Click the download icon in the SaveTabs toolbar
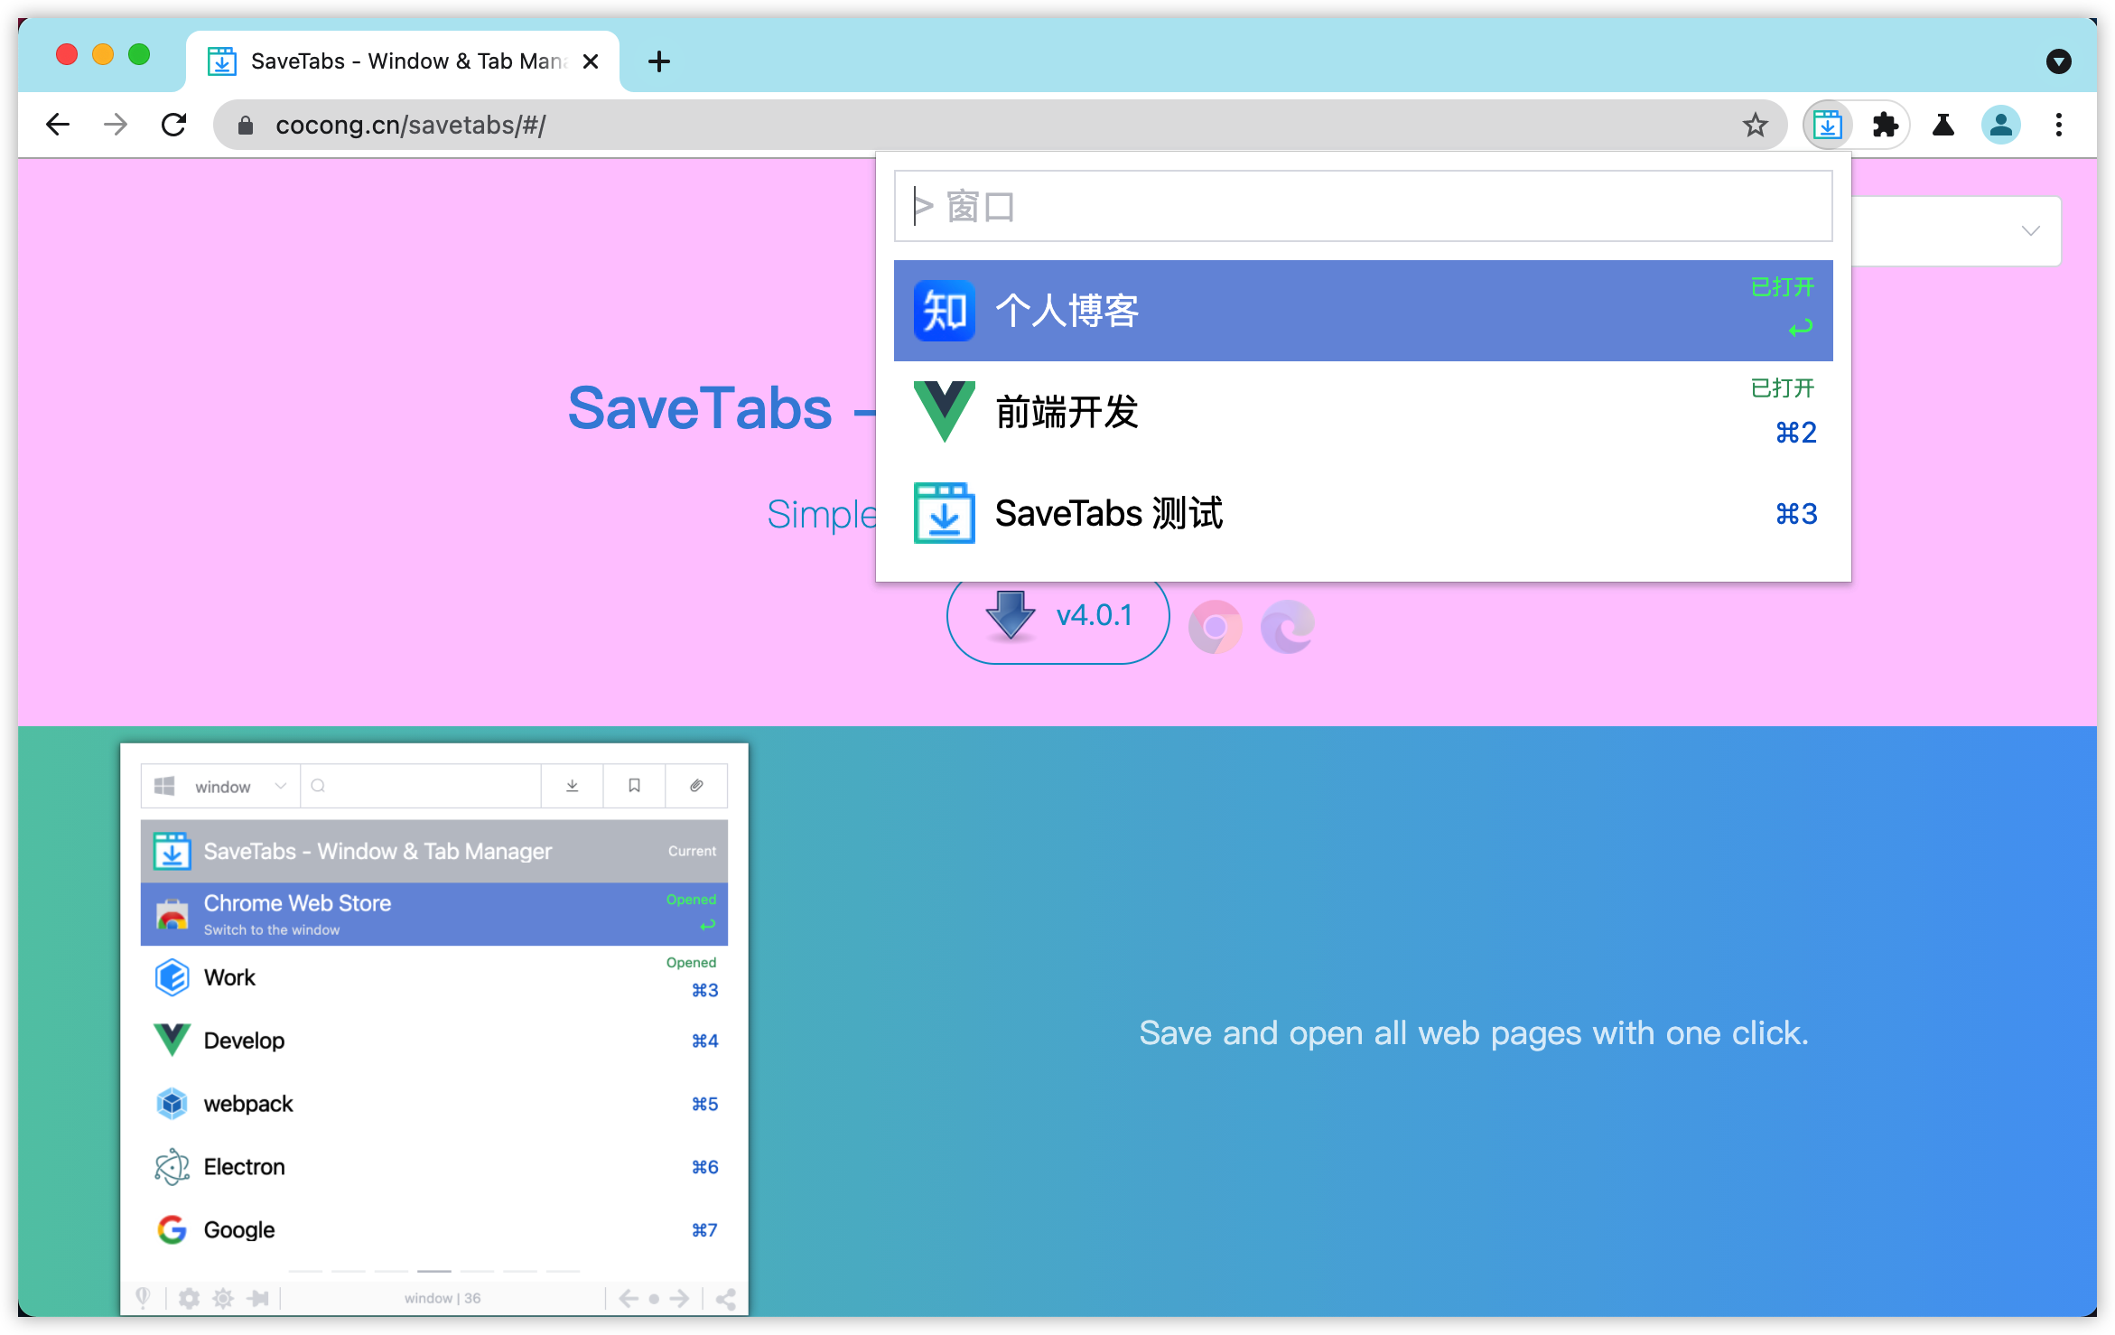 click(x=572, y=786)
